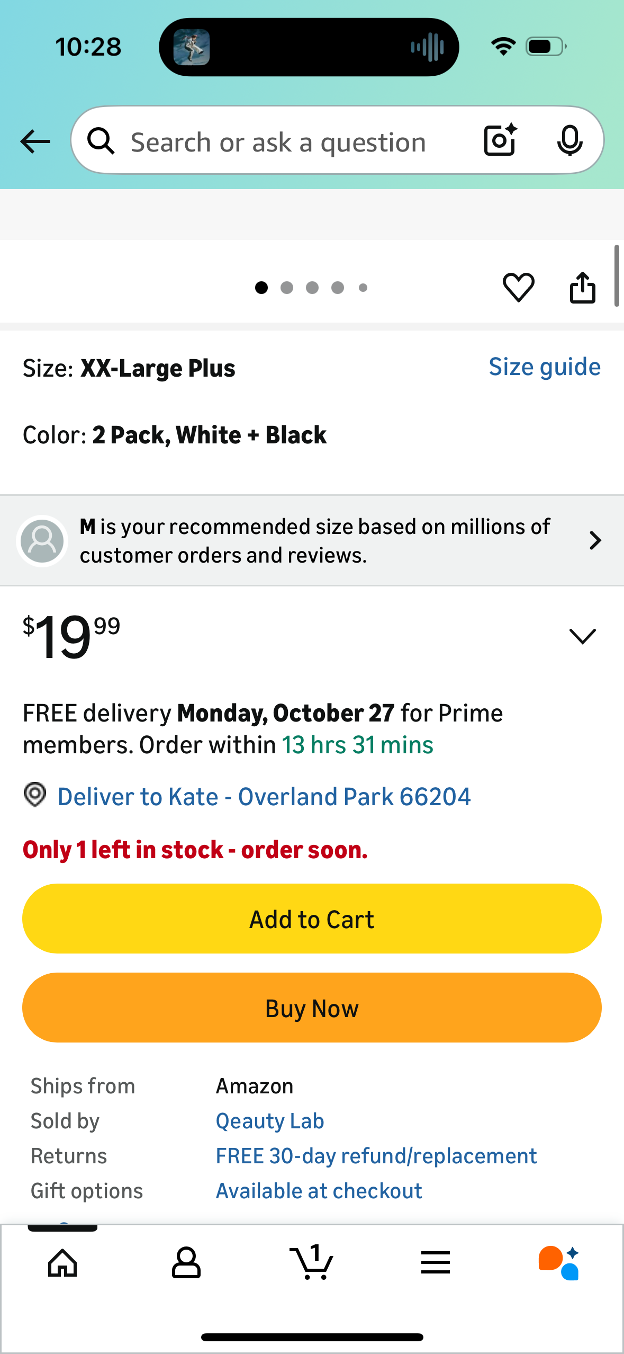
Task: Jump to second image carousel dot
Action: pyautogui.click(x=287, y=288)
